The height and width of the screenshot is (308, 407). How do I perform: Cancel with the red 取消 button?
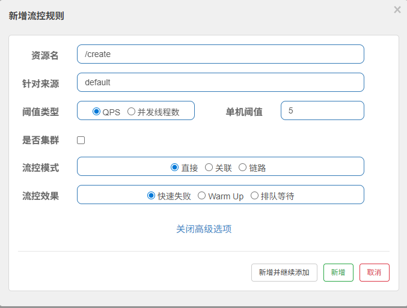coord(375,273)
